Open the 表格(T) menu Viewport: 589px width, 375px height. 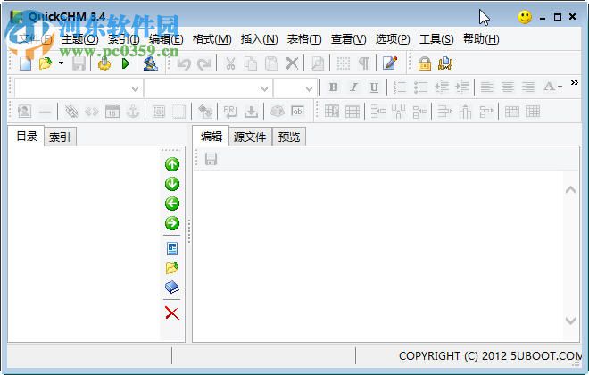pos(304,39)
